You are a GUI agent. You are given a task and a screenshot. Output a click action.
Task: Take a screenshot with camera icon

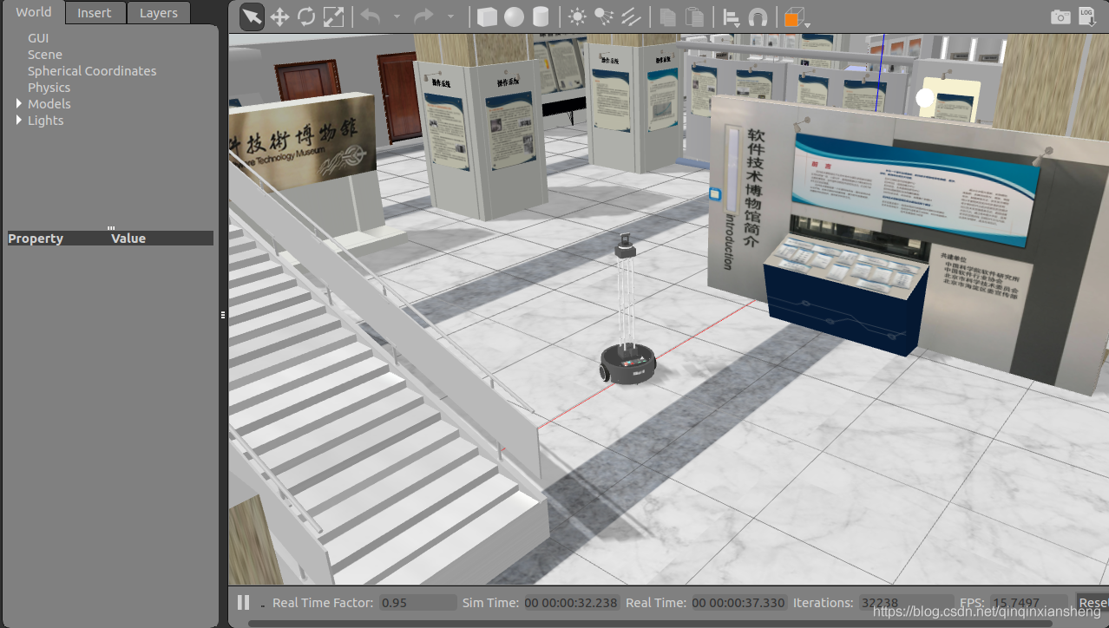1060,17
